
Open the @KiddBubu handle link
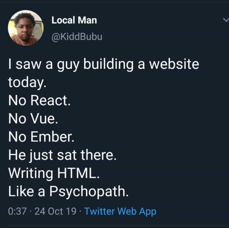77,37
